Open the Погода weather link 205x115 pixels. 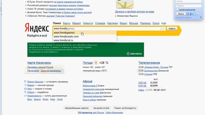(87, 63)
